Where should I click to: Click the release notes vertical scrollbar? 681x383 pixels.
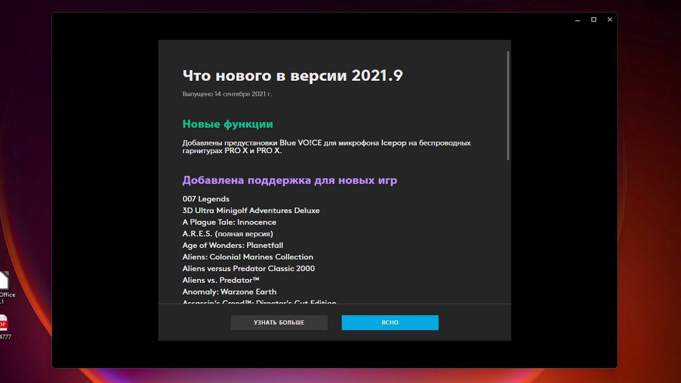click(508, 105)
